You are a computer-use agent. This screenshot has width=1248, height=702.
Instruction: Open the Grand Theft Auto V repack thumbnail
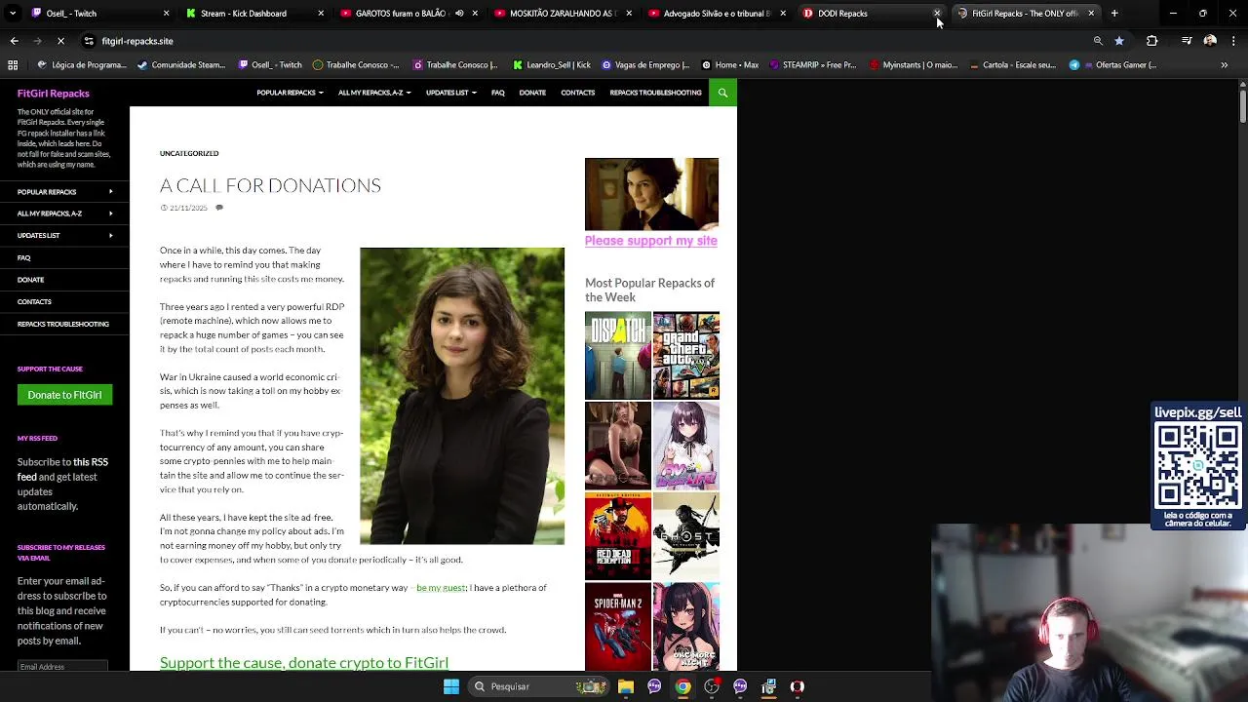point(686,356)
